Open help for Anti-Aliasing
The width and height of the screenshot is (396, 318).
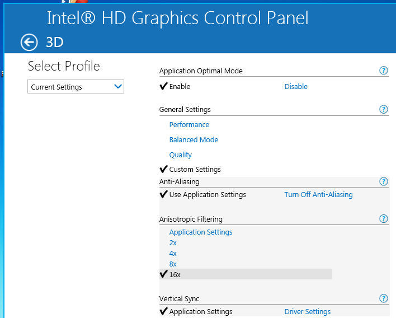click(x=383, y=181)
